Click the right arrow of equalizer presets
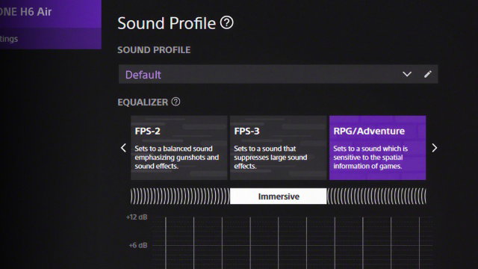 435,148
